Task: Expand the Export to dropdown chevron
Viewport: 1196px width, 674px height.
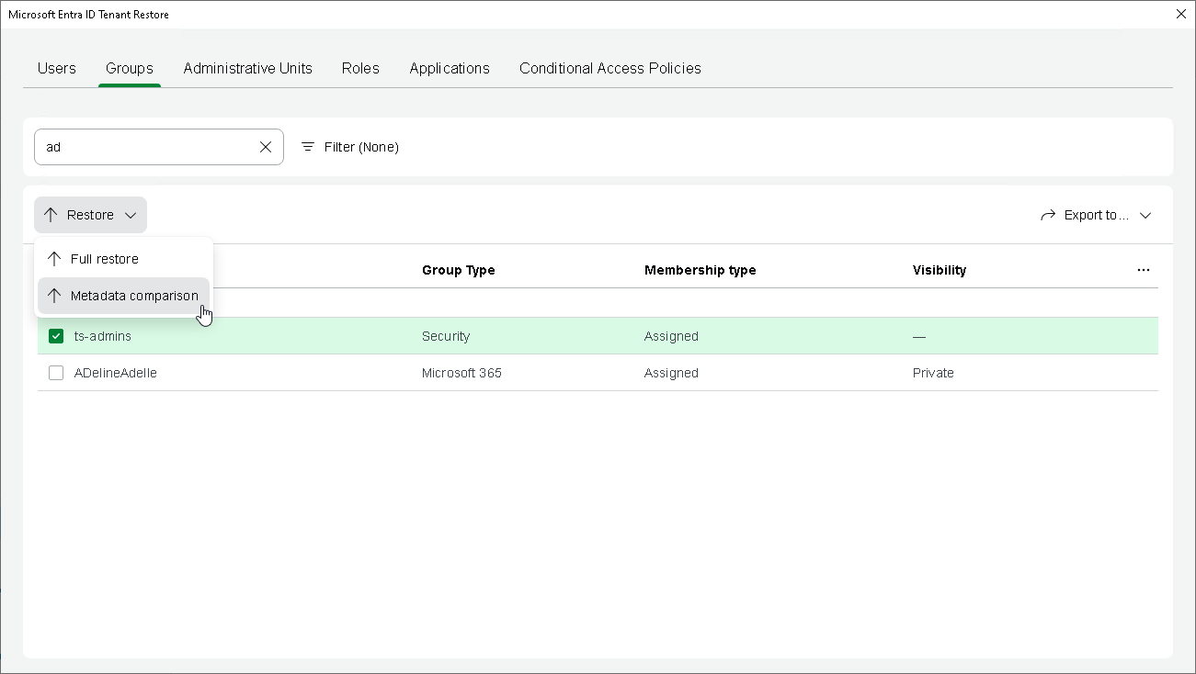Action: (x=1145, y=215)
